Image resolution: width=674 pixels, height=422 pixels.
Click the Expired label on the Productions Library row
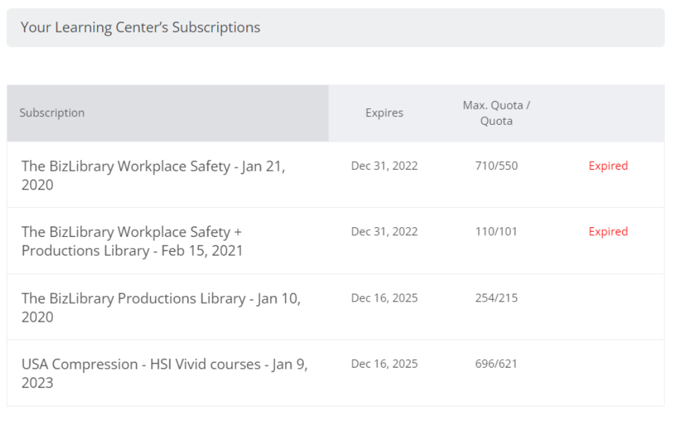pos(608,231)
